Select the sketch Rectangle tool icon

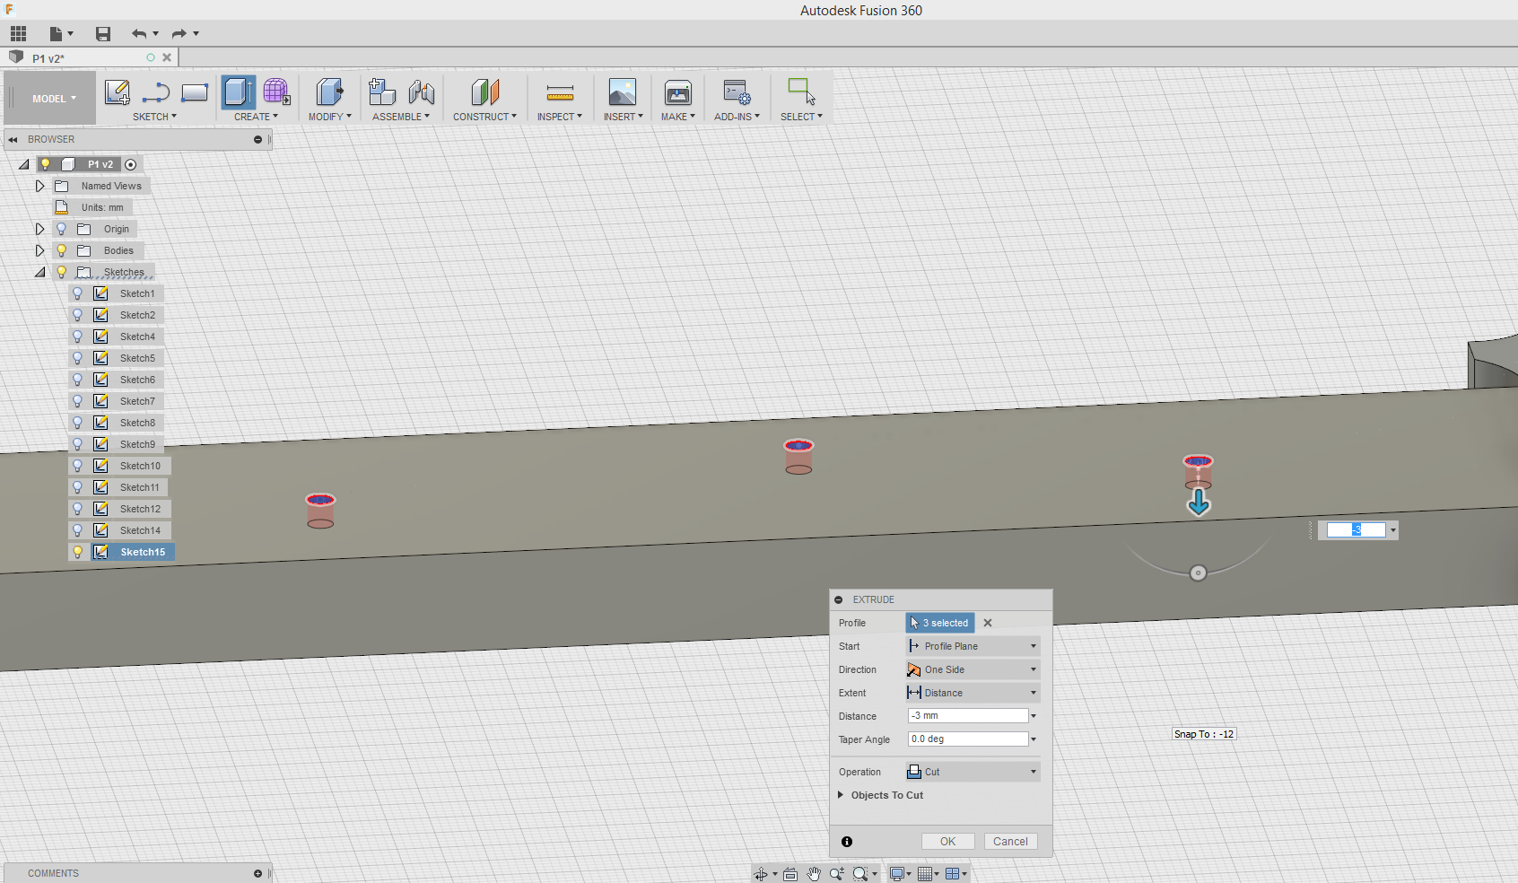[195, 92]
